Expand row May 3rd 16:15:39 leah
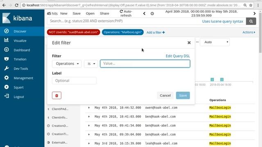262x147 pixels. (89, 143)
